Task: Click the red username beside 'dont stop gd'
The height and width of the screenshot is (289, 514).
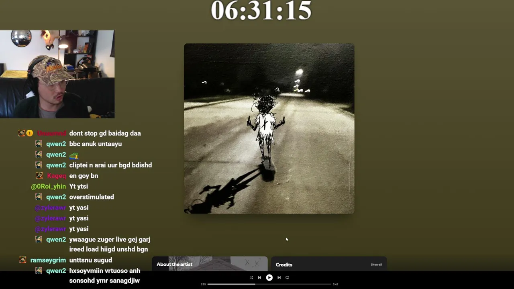Action: click(x=51, y=133)
